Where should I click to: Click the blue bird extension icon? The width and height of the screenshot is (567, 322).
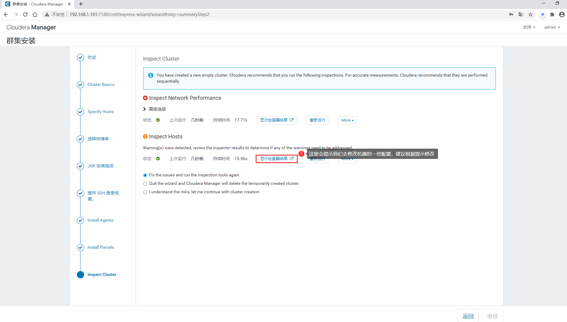click(x=543, y=14)
